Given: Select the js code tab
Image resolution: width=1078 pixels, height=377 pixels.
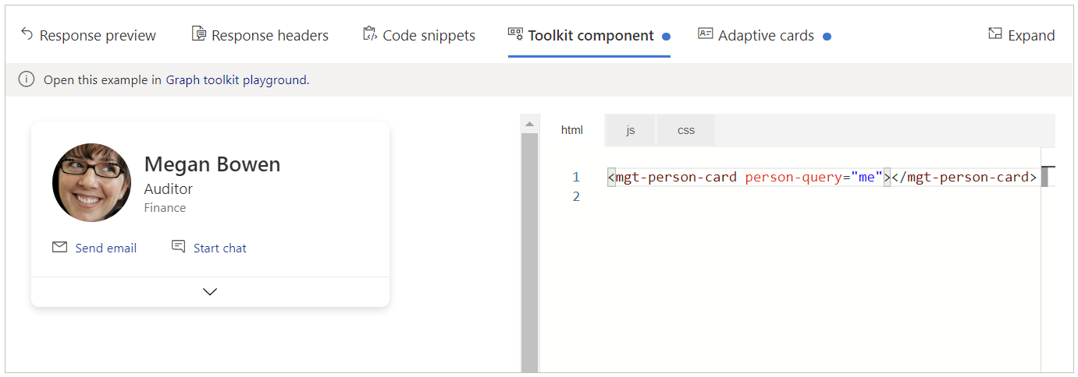Looking at the screenshot, I should (x=630, y=130).
